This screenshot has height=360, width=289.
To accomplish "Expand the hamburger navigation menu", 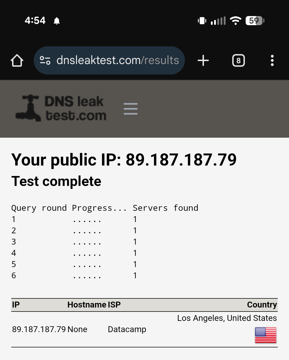I will click(x=131, y=109).
